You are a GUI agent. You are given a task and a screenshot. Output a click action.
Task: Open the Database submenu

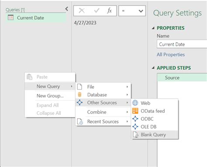[x=103, y=95]
